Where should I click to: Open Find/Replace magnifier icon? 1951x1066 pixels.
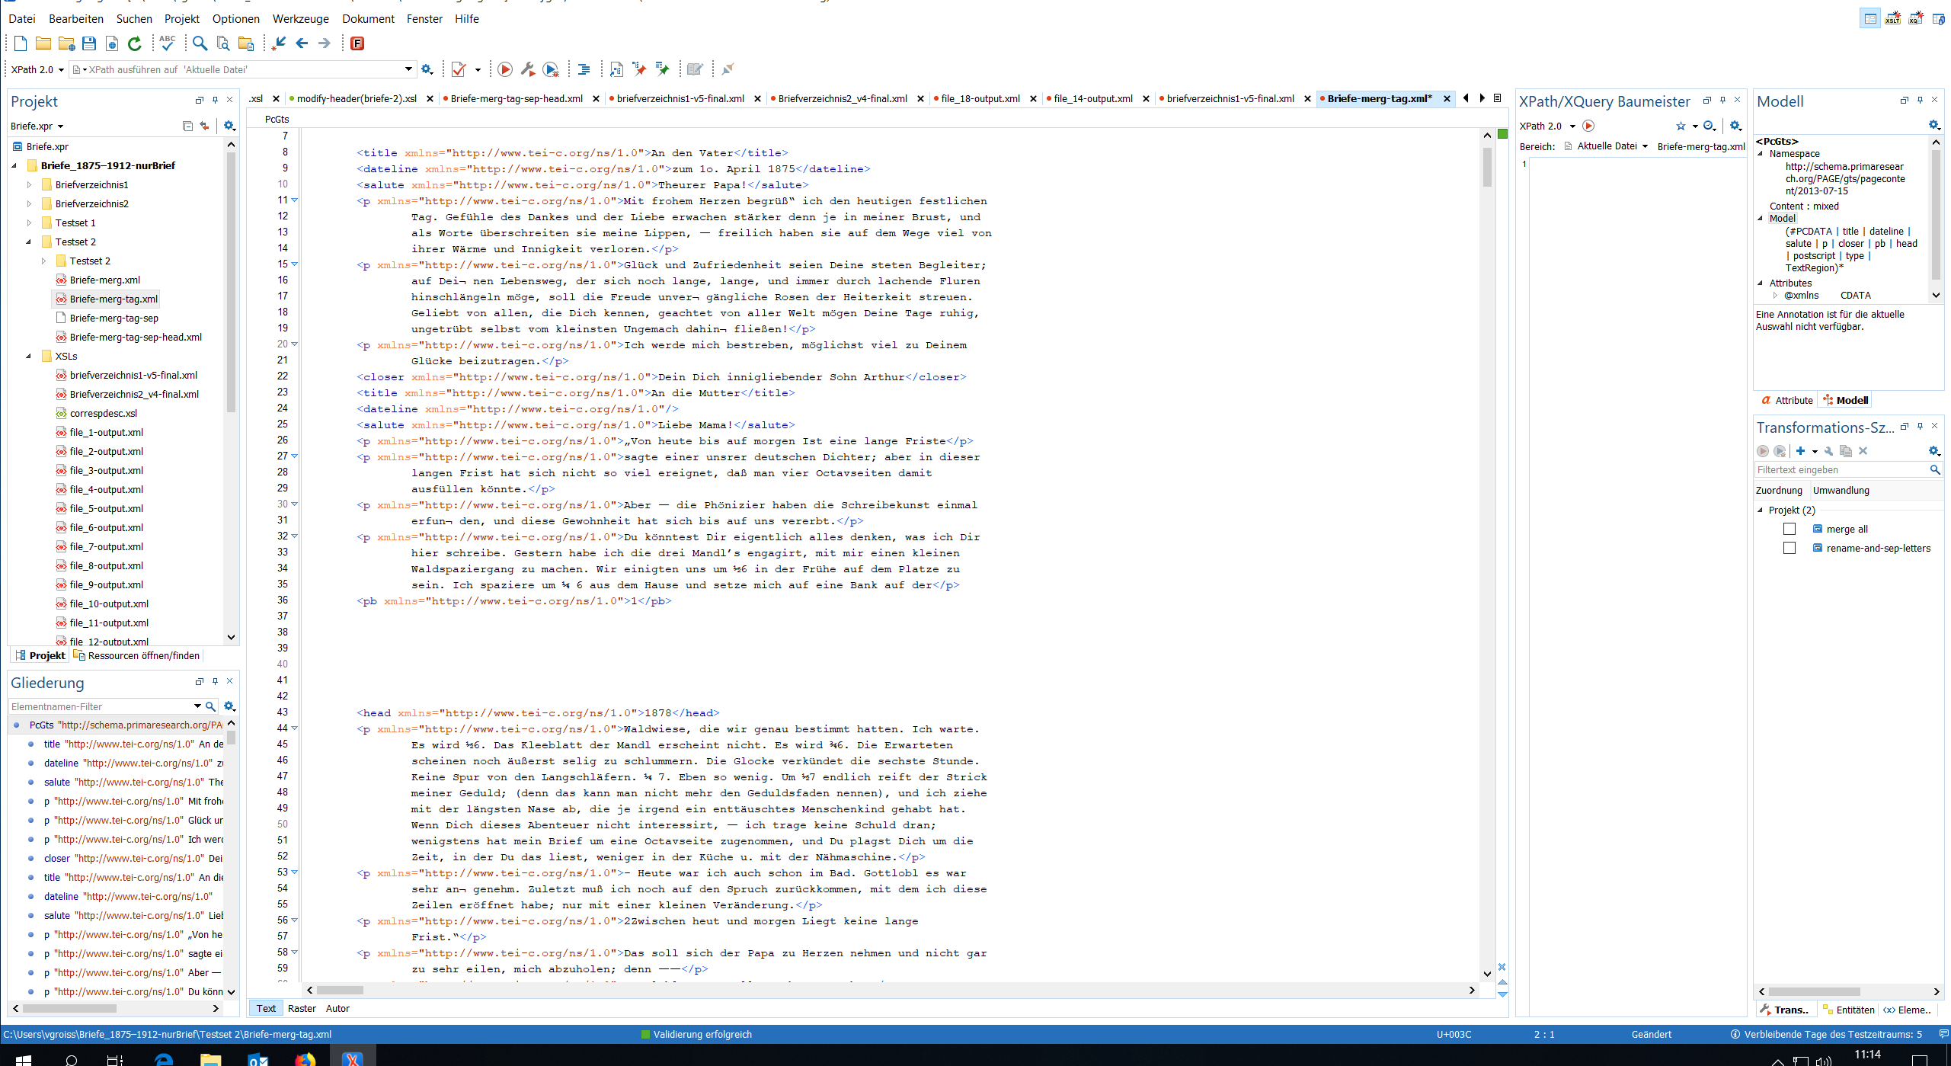(200, 43)
